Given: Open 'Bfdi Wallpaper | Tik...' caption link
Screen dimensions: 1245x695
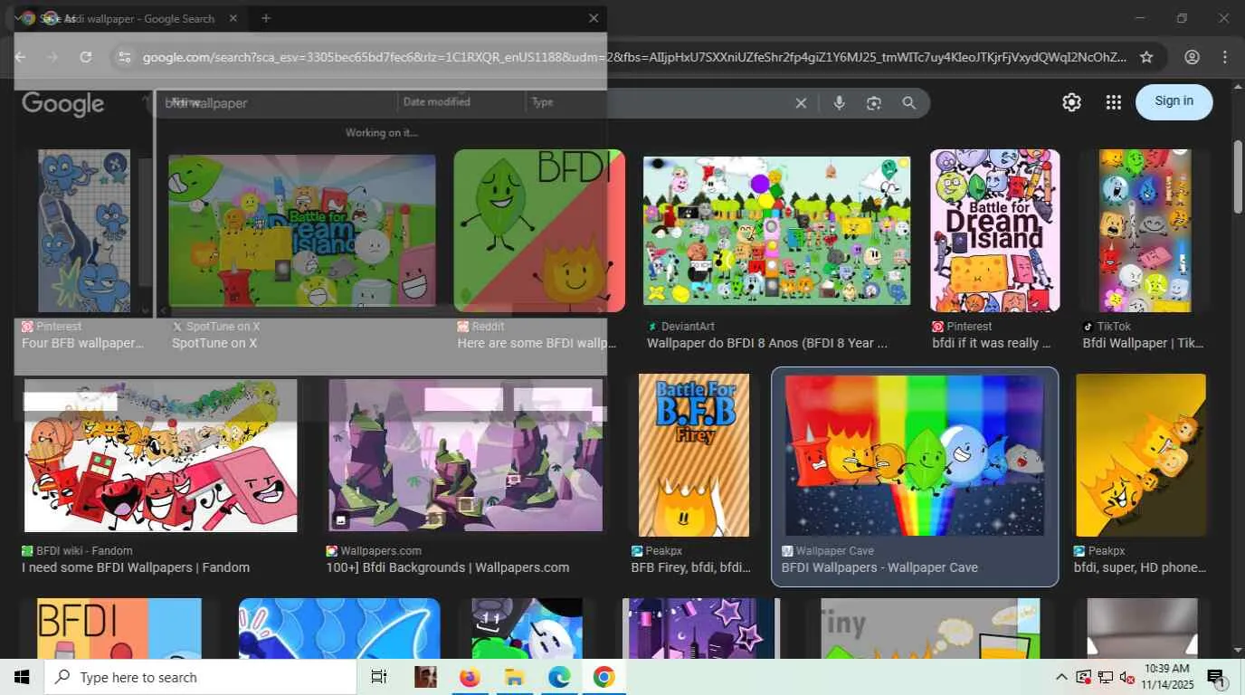Looking at the screenshot, I should (x=1145, y=343).
